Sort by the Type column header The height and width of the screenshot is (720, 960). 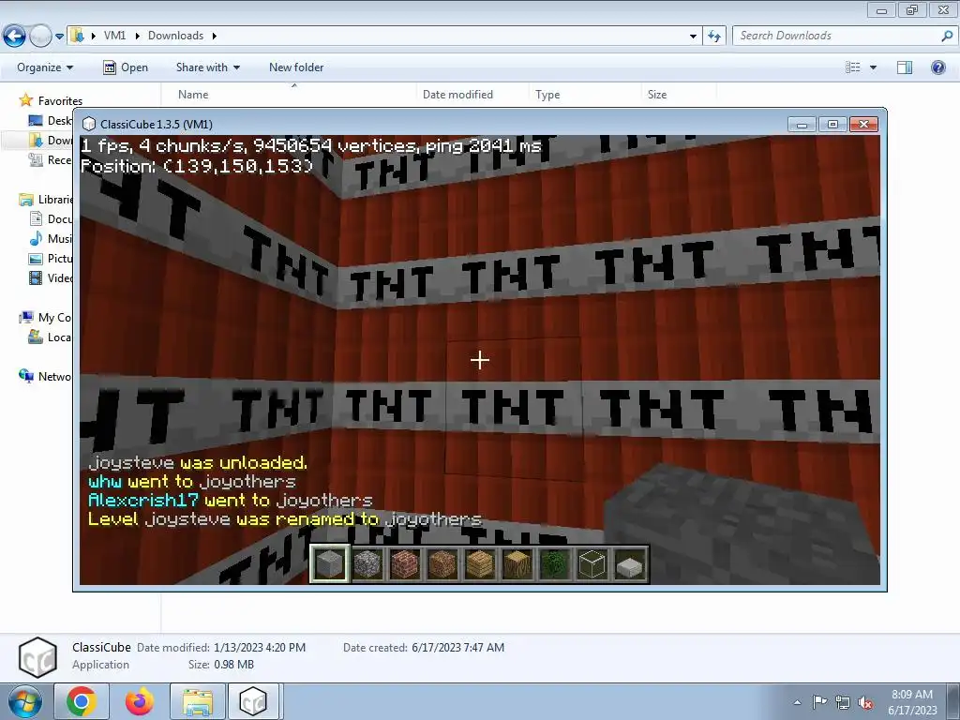pos(585,95)
